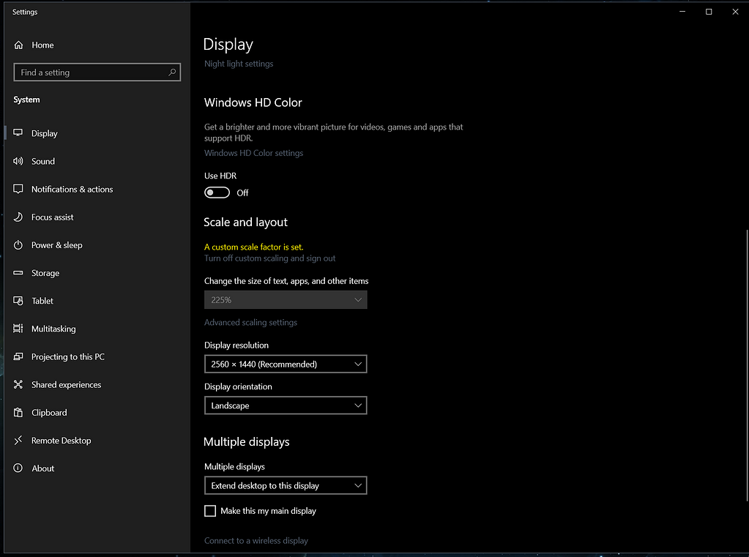749x557 pixels.
Task: Click the Clipboard icon in the sidebar
Action: point(18,412)
